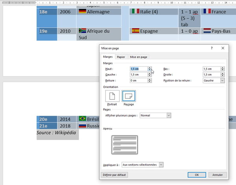Click the Source : Wikipédia caption
Viewport: 236px width, 185px height.
point(56,133)
